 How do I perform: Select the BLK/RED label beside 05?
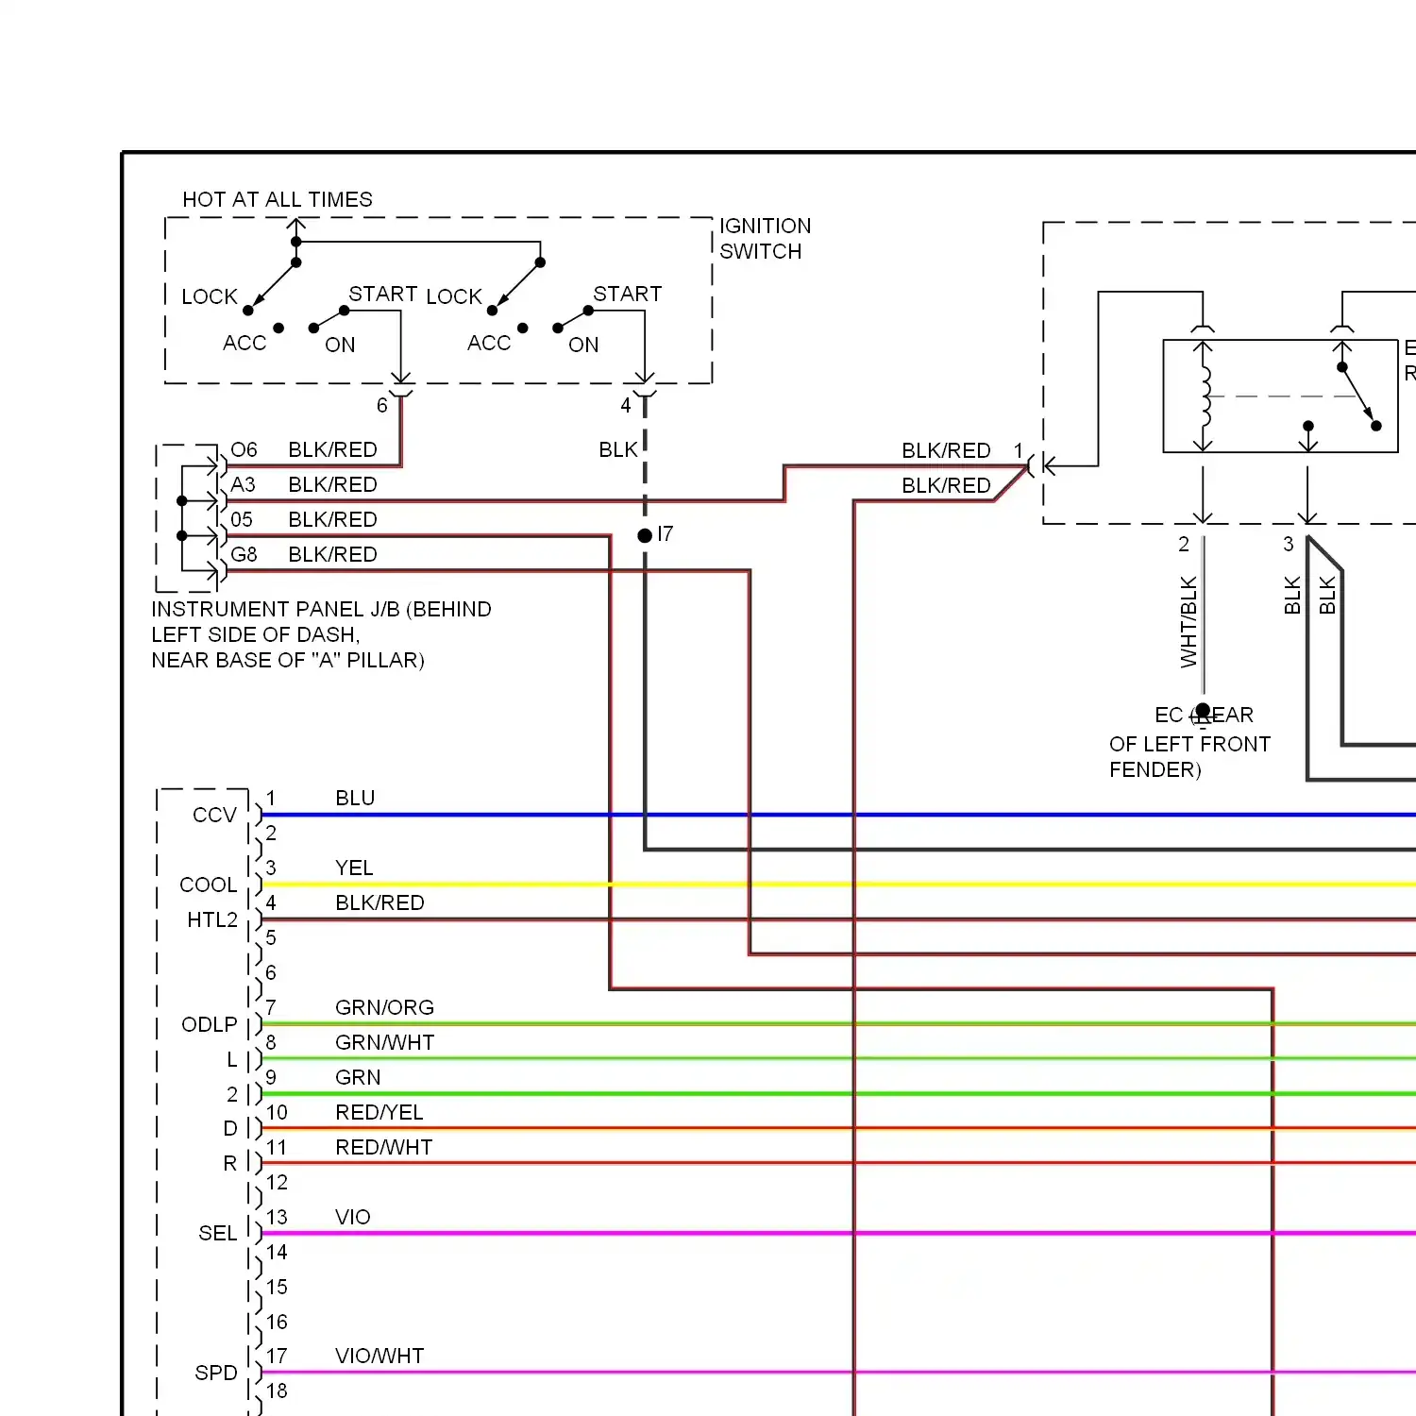(332, 519)
